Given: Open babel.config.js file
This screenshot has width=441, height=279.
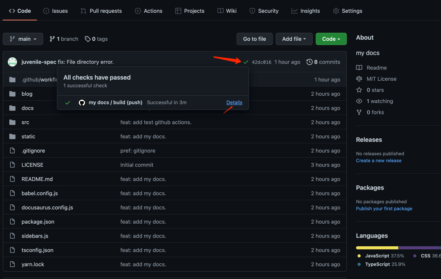Looking at the screenshot, I should coord(40,193).
